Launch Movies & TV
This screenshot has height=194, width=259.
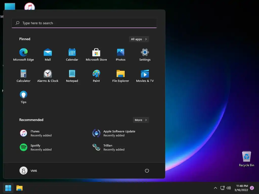145,76
